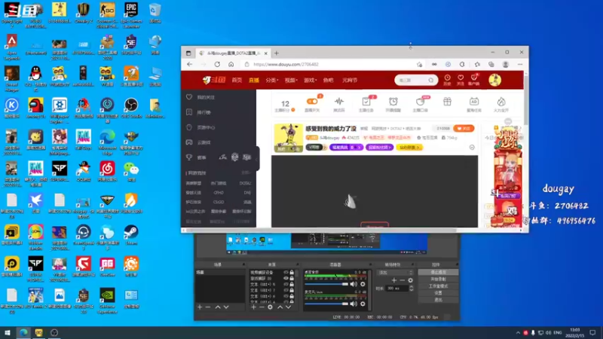Open the Apex Legends desktop shortcut
The height and width of the screenshot is (339, 603).
click(x=11, y=45)
